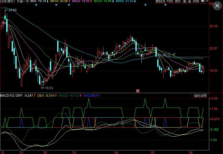Close the image viewer with X button
This screenshot has width=223, height=154.
pyautogui.click(x=217, y=6)
